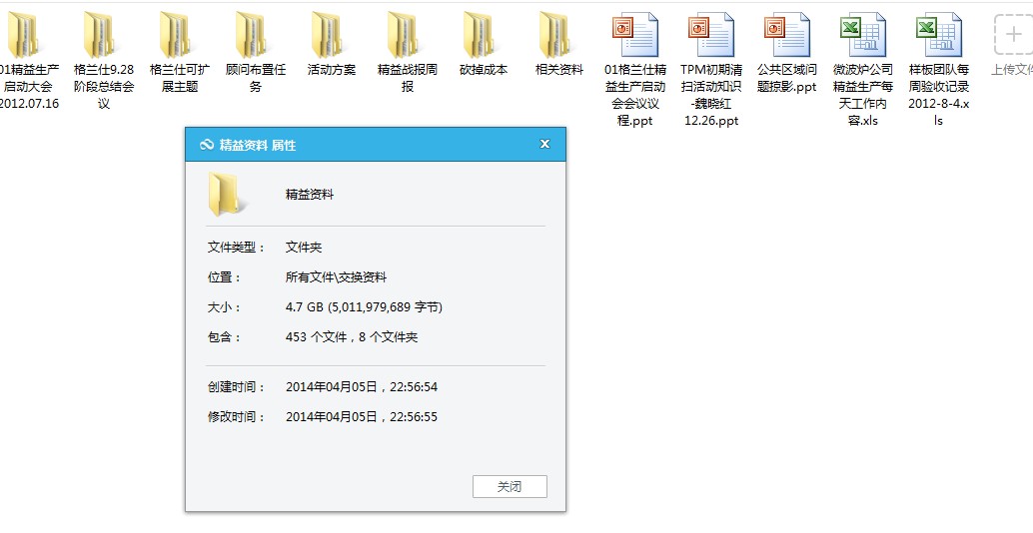1033x533 pixels.
Task: Click the 精益资料 folder icon in properties dialog
Action: click(228, 194)
